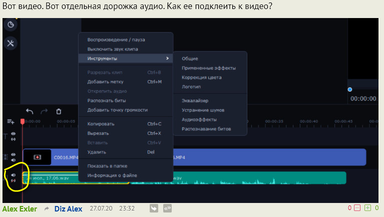Click the preview timecode 00:00:00
The image size is (384, 217).
click(x=363, y=99)
